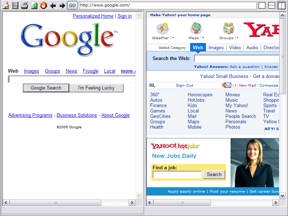Image resolution: width=288 pixels, height=216 pixels.
Task: Click the Google Search button
Action: [x=46, y=88]
